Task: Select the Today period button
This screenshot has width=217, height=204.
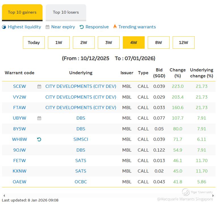Action: click(34, 42)
